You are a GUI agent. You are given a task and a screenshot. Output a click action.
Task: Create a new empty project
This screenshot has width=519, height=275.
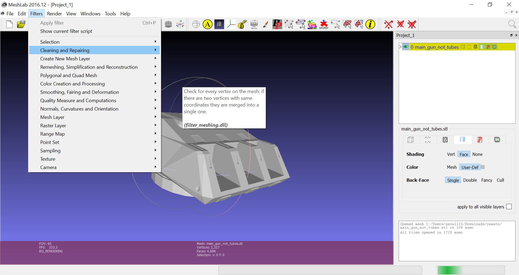(9, 25)
